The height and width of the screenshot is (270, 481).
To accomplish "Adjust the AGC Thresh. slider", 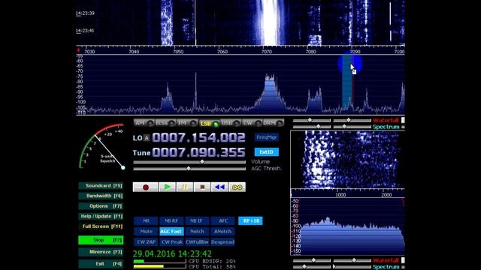I will [x=189, y=169].
